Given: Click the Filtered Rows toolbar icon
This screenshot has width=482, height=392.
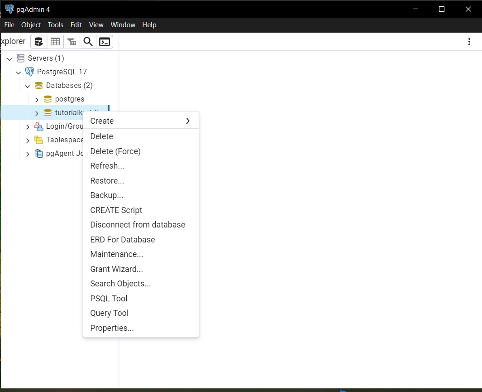Looking at the screenshot, I should tap(72, 42).
